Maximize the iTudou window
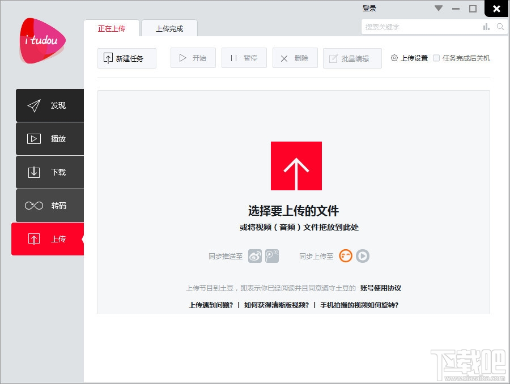The height and width of the screenshot is (384, 510). pos(473,9)
